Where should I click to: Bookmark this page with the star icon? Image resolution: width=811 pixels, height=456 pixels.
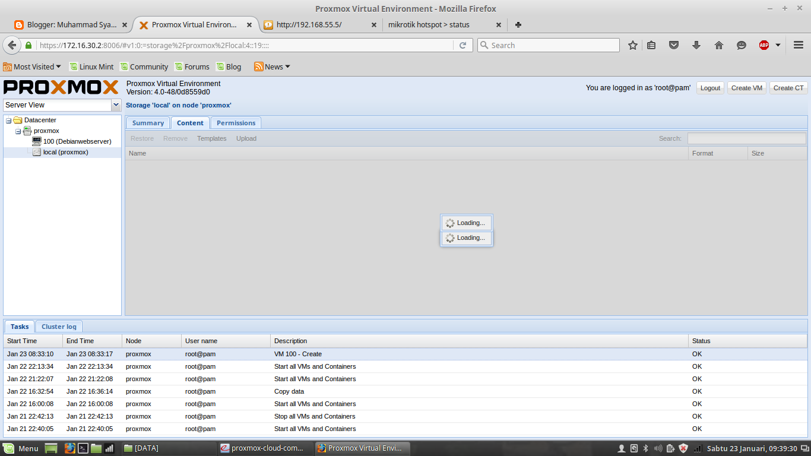[633, 45]
